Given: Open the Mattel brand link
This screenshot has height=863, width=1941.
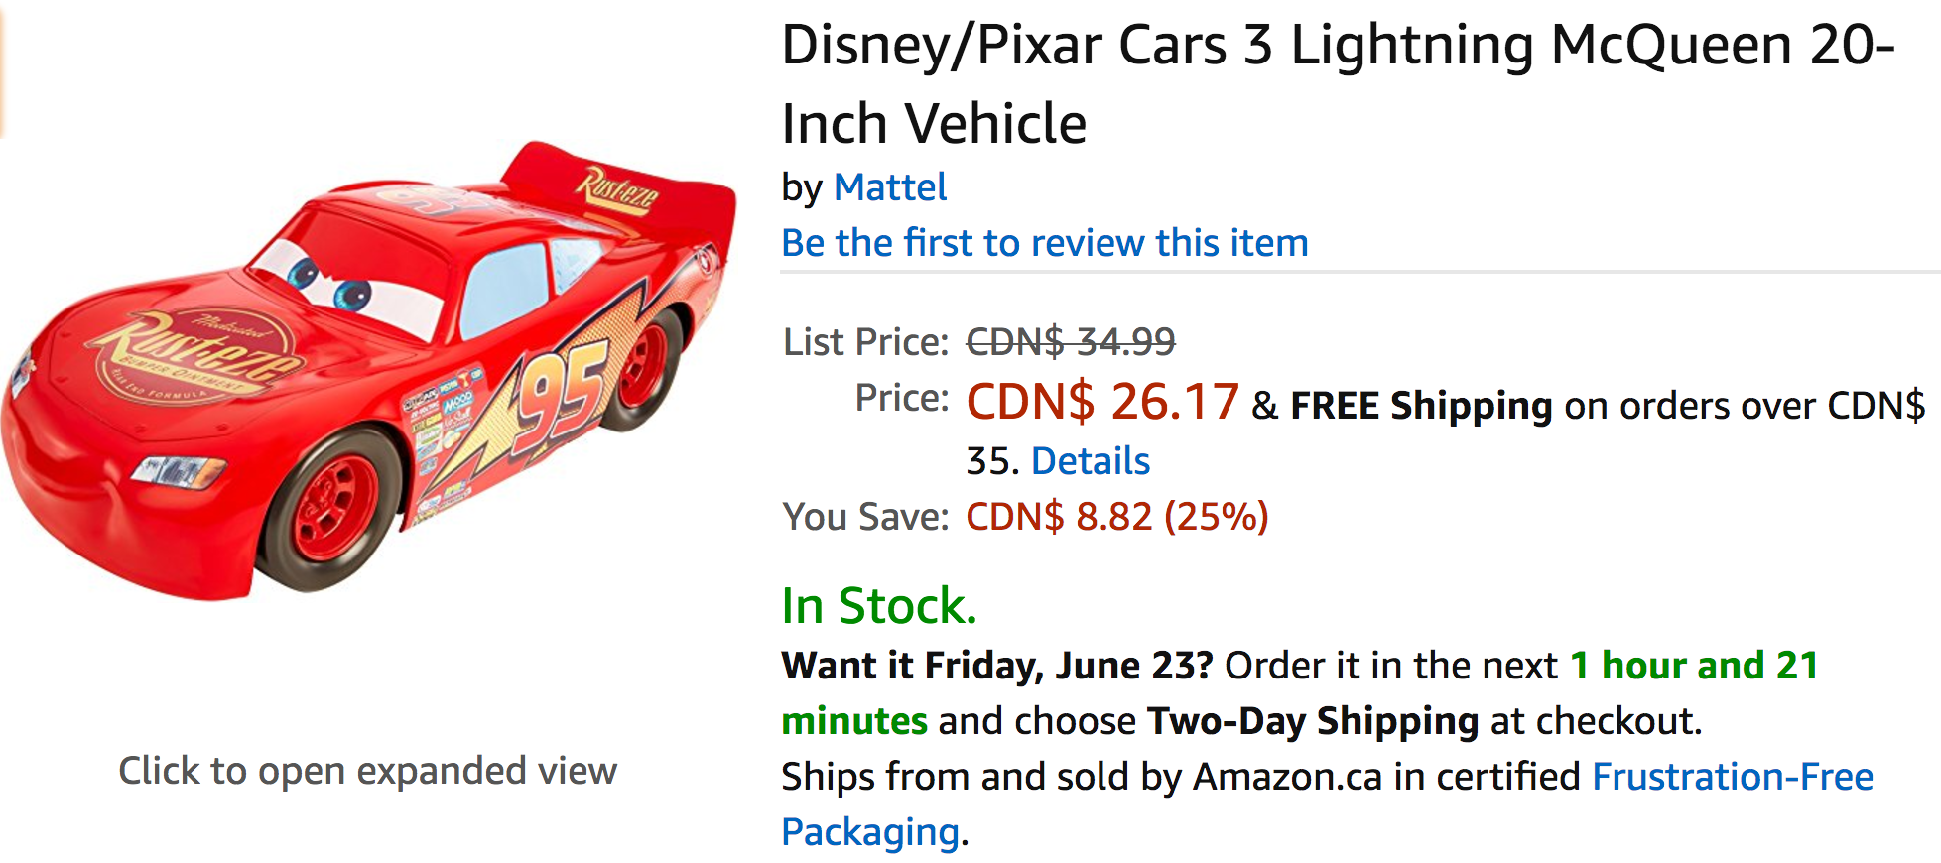Looking at the screenshot, I should click(x=890, y=187).
